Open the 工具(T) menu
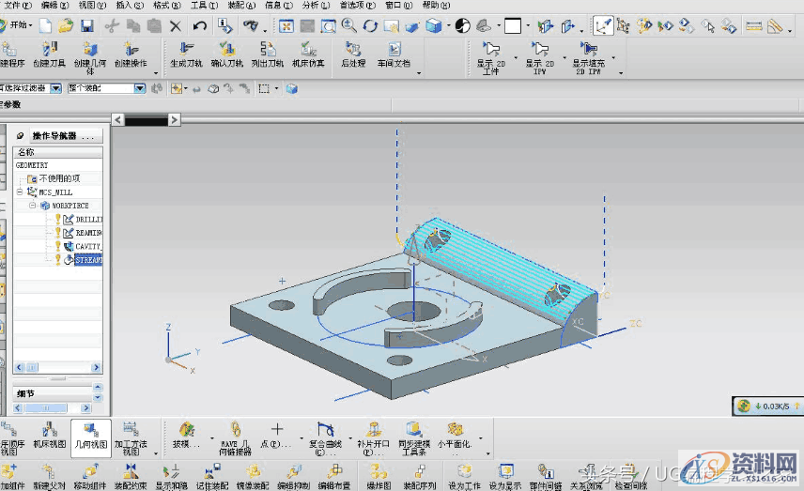 click(x=204, y=6)
